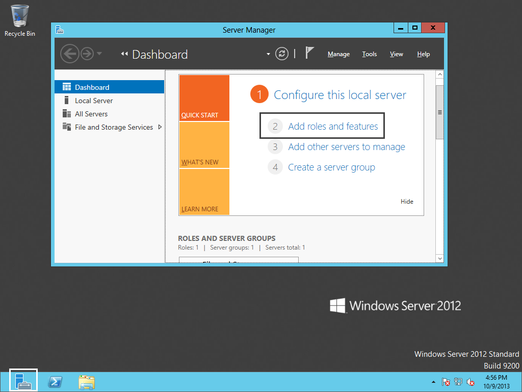Click Create a server group
The image size is (522, 392).
[331, 167]
